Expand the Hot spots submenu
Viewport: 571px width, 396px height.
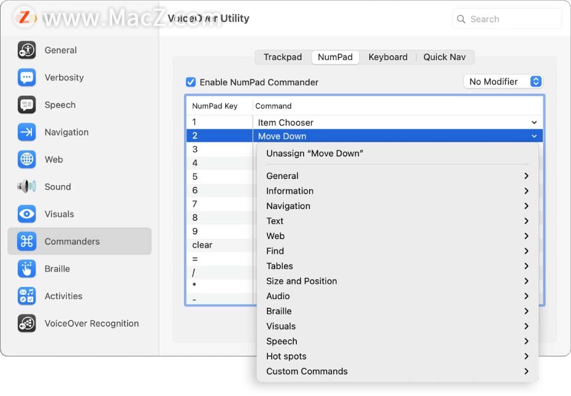(x=397, y=356)
